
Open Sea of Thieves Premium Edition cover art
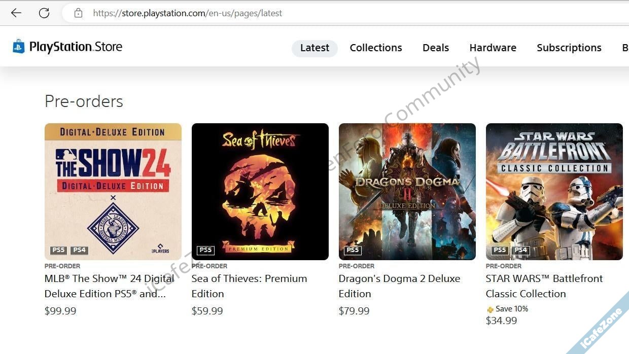click(260, 192)
